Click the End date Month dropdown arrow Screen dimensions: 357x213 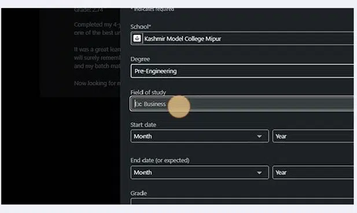point(259,172)
